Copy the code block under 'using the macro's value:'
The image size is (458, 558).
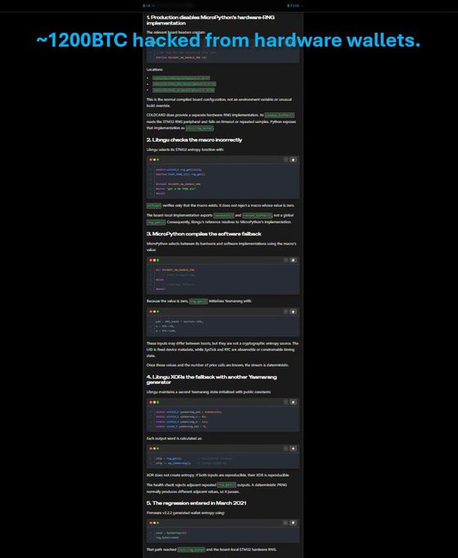tap(293, 260)
